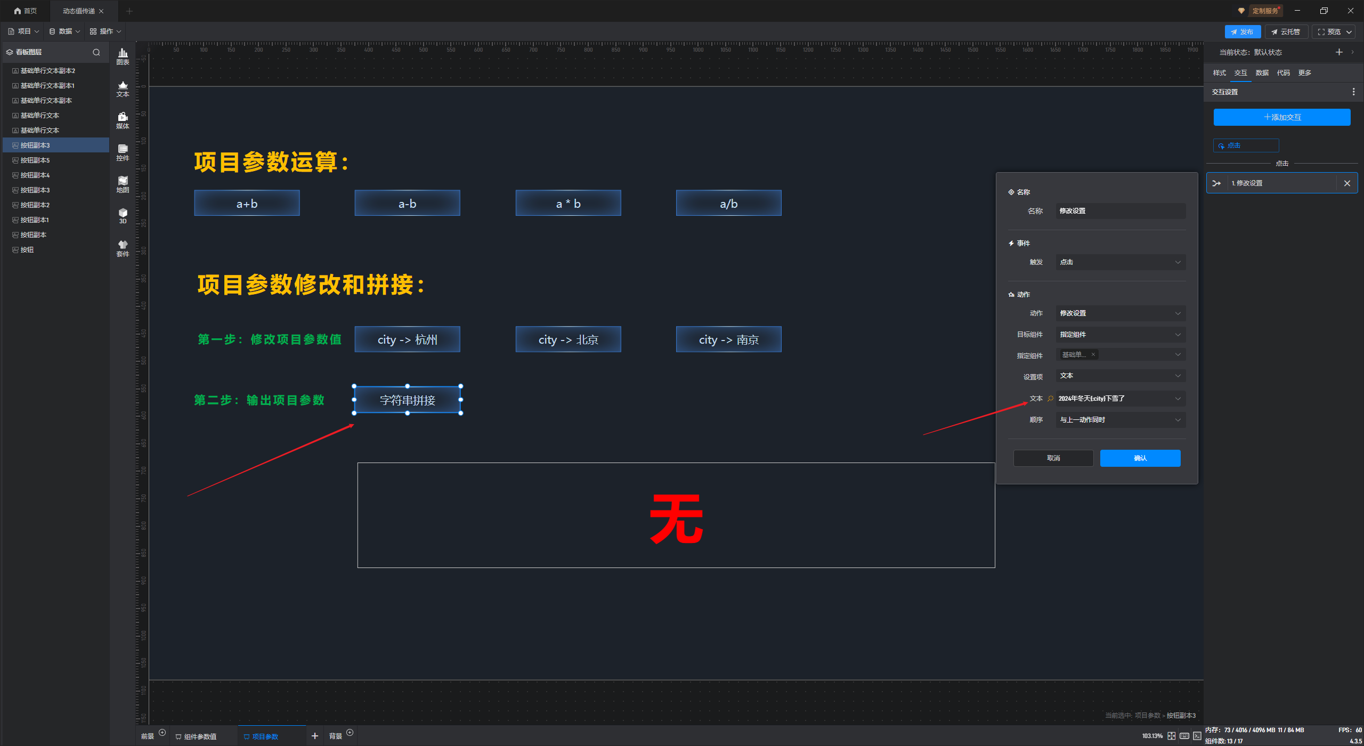Open the 媒体 media components panel
1364x746 pixels.
pos(123,120)
